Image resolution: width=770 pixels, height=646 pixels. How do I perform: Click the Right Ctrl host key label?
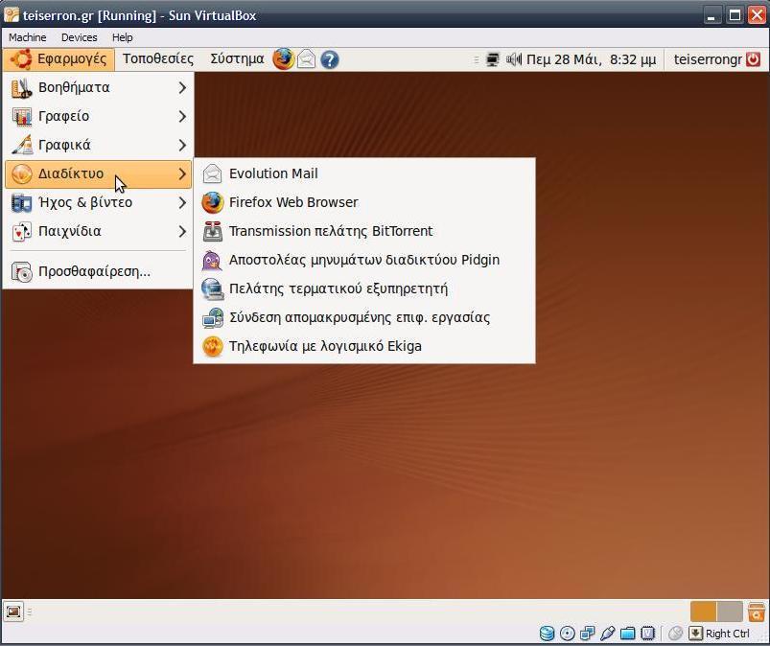coord(728,634)
